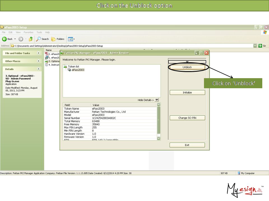The height and width of the screenshot is (201, 269).
Task: Click the details list scroll down arrow
Action: pyautogui.click(x=159, y=138)
